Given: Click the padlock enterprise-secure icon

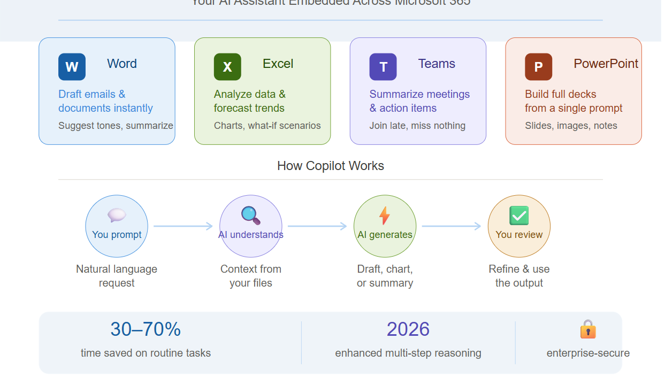Looking at the screenshot, I should point(588,329).
